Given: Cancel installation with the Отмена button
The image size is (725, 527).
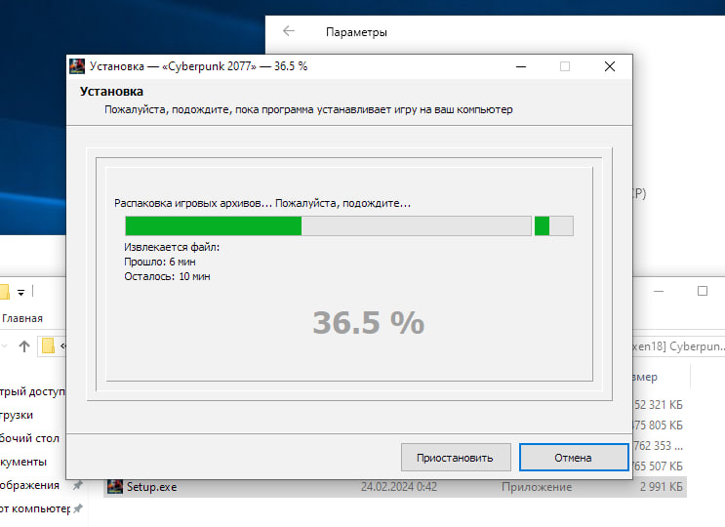Looking at the screenshot, I should pyautogui.click(x=574, y=458).
